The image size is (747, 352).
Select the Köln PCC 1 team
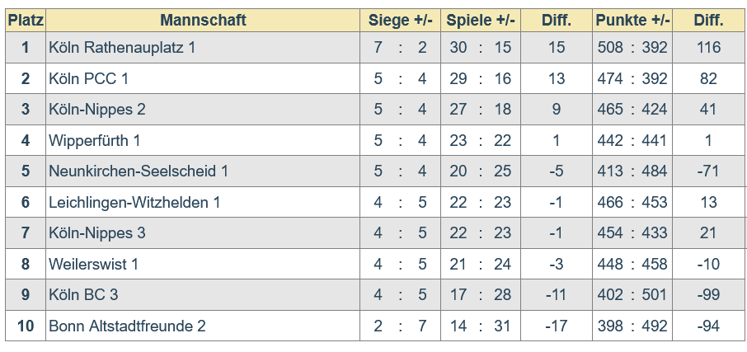pyautogui.click(x=89, y=79)
